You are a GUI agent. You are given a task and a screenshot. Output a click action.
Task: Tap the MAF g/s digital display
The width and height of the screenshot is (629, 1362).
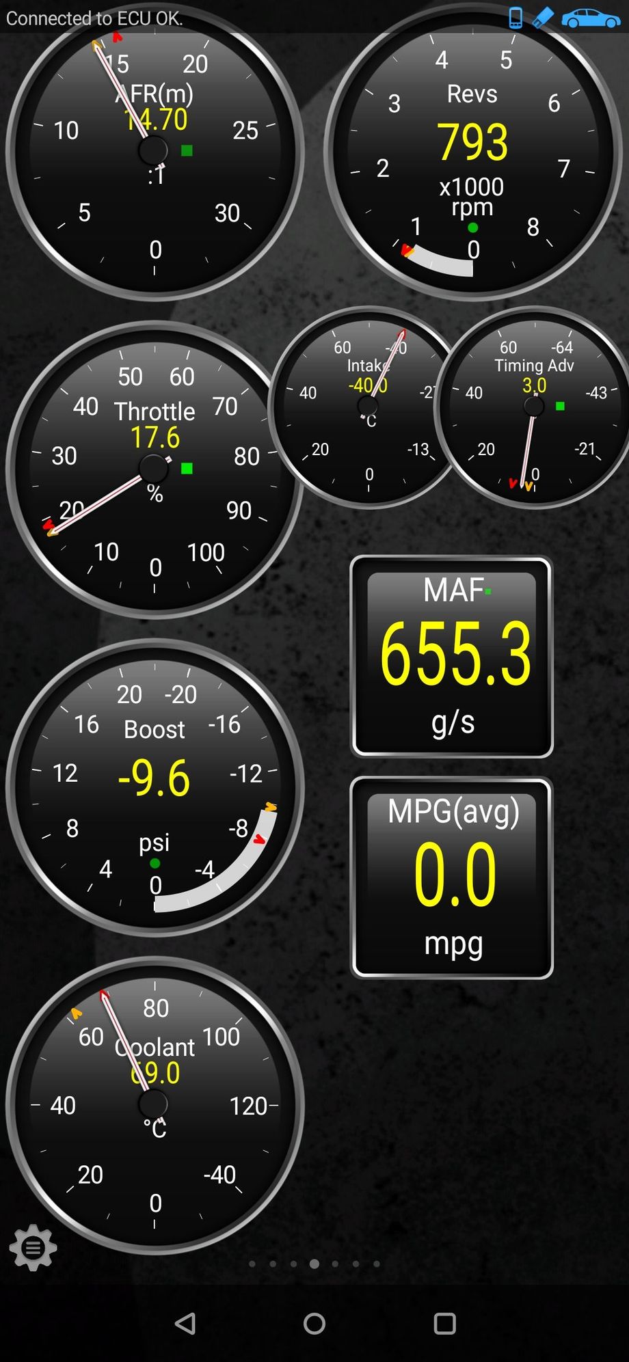(x=451, y=657)
